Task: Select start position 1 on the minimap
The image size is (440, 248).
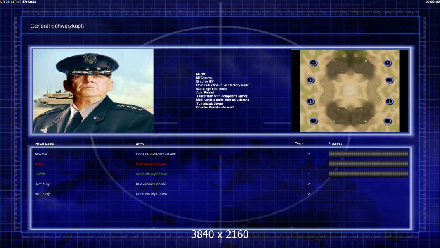Action: pyautogui.click(x=313, y=63)
